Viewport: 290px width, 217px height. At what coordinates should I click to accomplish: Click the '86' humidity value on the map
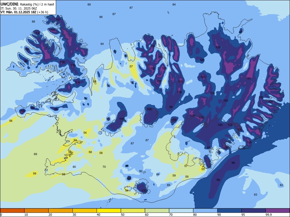click(x=101, y=17)
